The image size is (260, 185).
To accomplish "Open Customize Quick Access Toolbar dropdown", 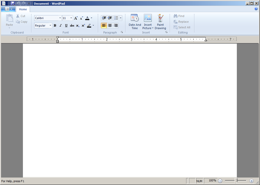I will [29, 4].
